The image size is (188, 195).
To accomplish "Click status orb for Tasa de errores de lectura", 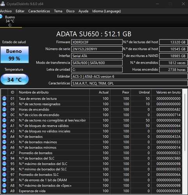I will pos(4,99).
